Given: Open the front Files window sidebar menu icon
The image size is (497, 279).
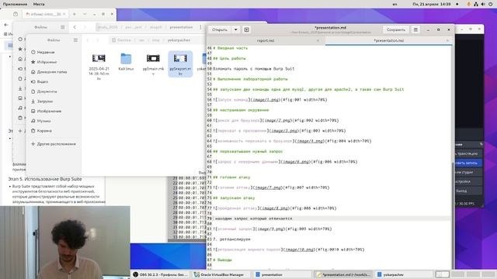Looking at the screenshot, I should pyautogui.click(x=75, y=40).
